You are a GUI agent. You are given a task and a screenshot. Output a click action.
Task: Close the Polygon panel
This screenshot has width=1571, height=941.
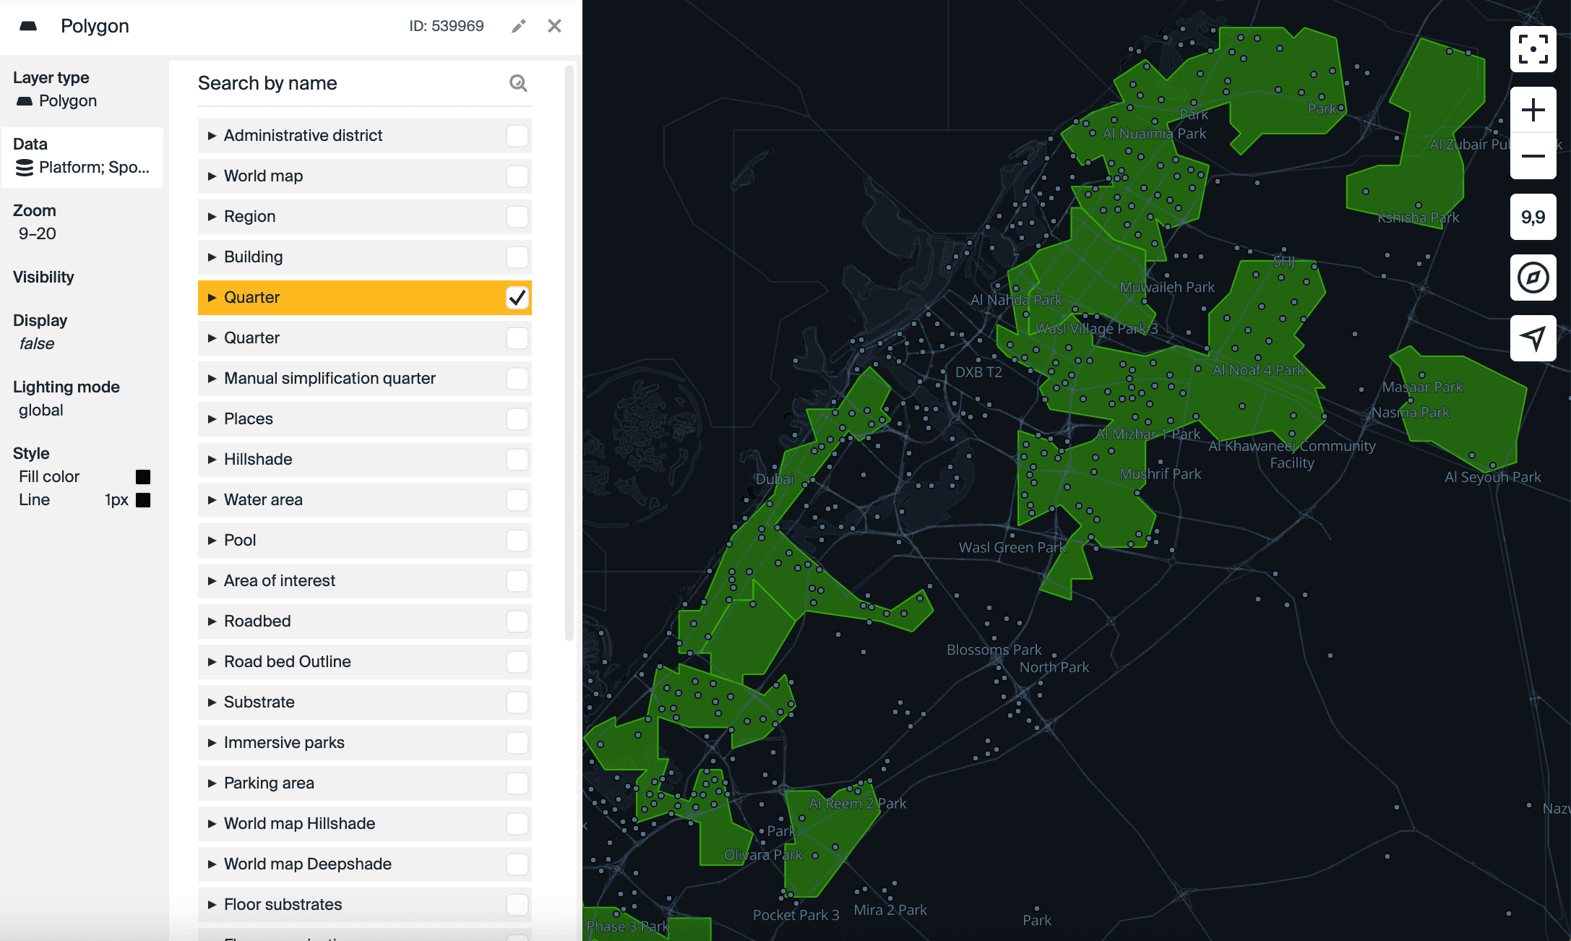click(554, 26)
